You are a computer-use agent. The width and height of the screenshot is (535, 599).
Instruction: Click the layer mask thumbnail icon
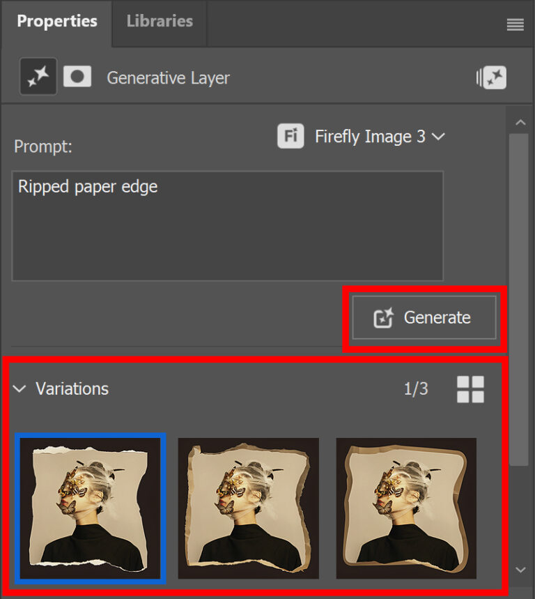tap(77, 75)
